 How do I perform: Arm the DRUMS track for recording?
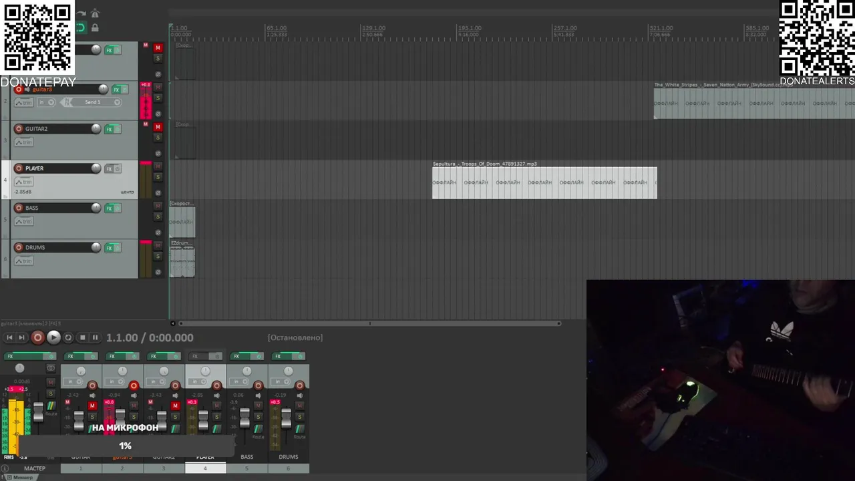[x=19, y=247]
